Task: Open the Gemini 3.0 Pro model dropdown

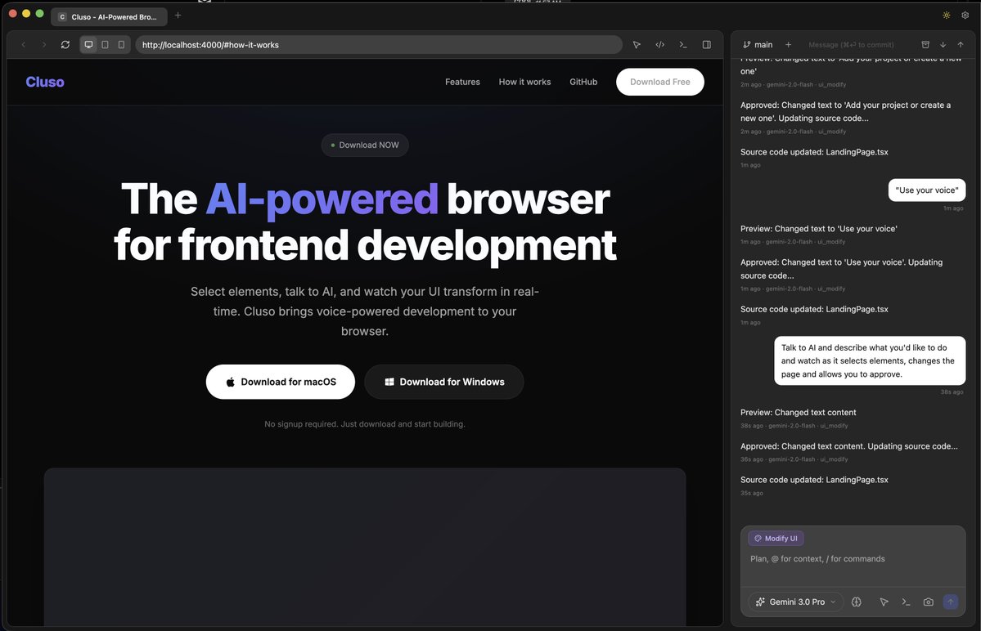Action: tap(795, 602)
